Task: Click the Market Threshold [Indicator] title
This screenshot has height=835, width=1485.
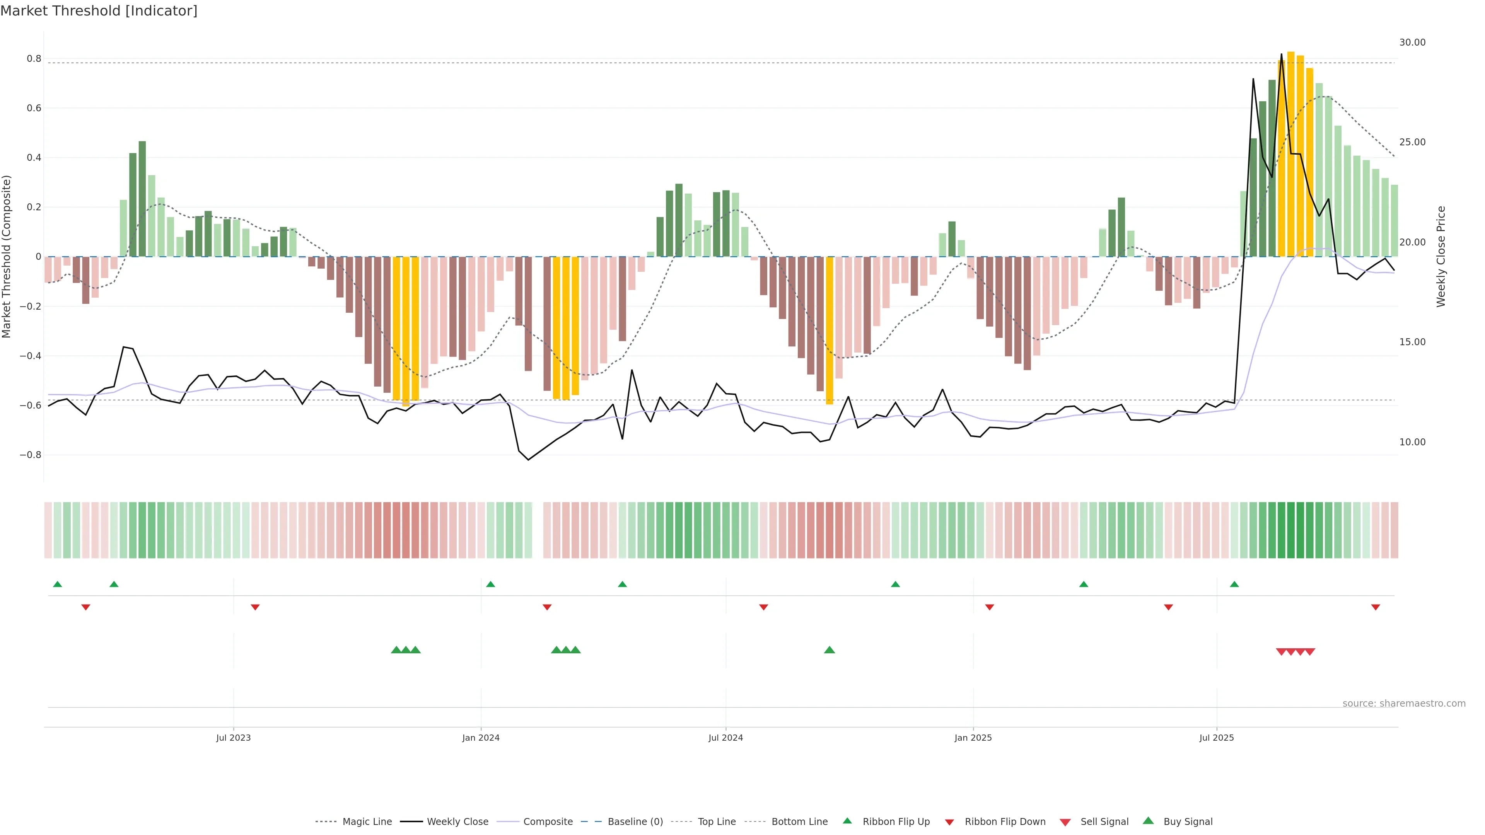Action: pos(99,11)
